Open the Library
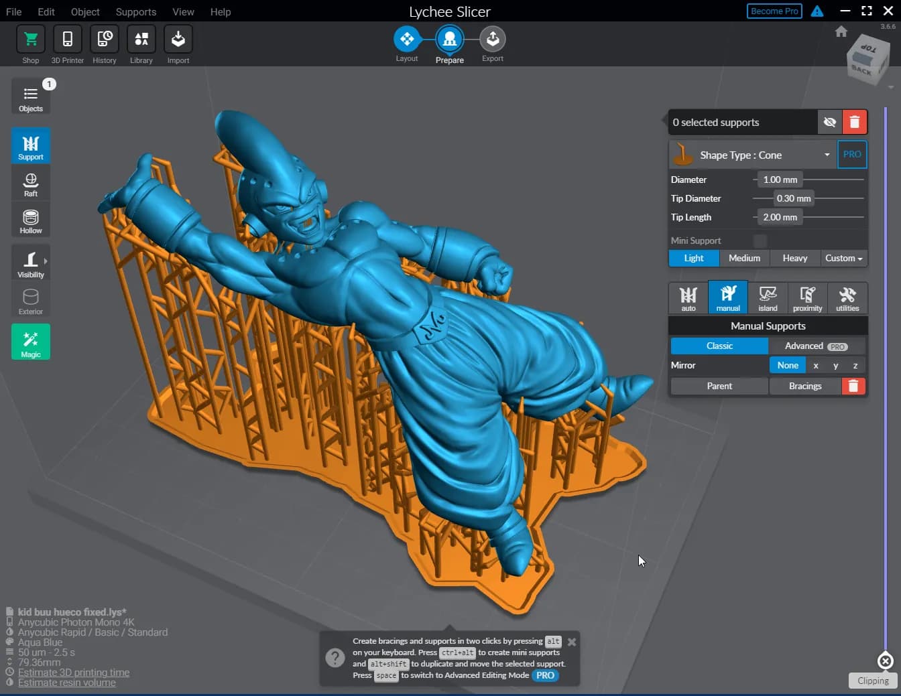Image resolution: width=901 pixels, height=696 pixels. pyautogui.click(x=141, y=40)
